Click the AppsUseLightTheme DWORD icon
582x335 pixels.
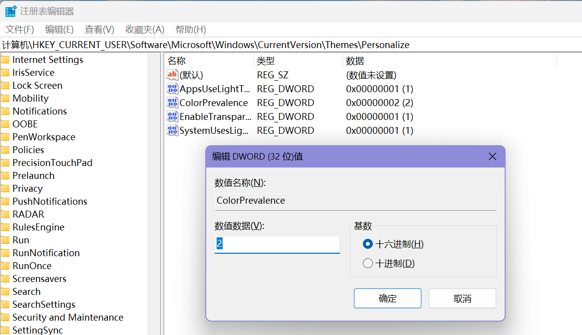pyautogui.click(x=172, y=89)
